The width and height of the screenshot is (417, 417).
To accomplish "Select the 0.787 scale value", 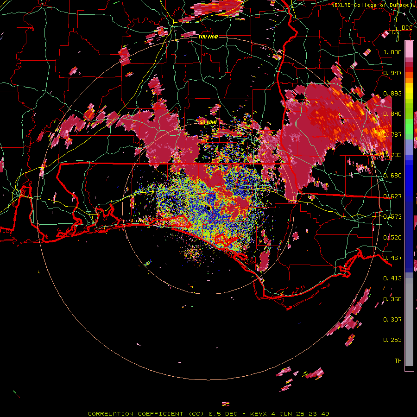I will pyautogui.click(x=392, y=134).
